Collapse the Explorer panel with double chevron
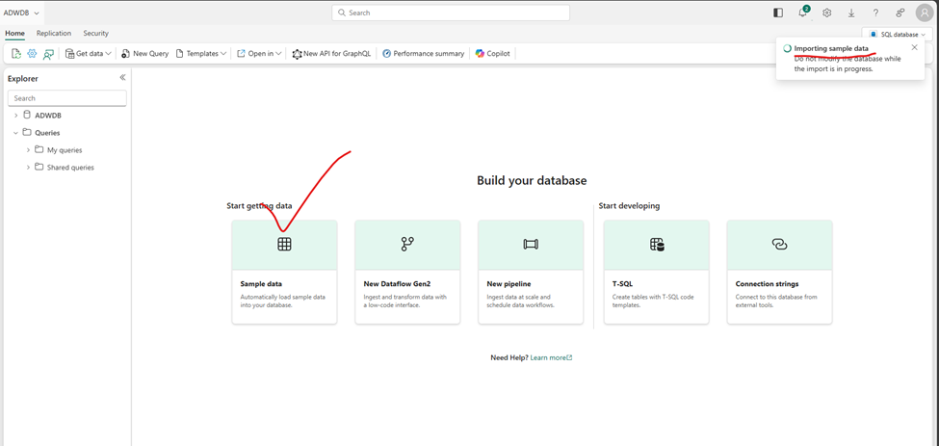The height and width of the screenshot is (446, 939). point(122,78)
